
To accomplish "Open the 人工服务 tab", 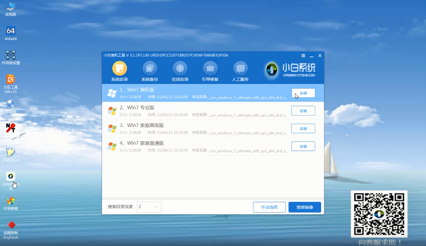I will [240, 71].
